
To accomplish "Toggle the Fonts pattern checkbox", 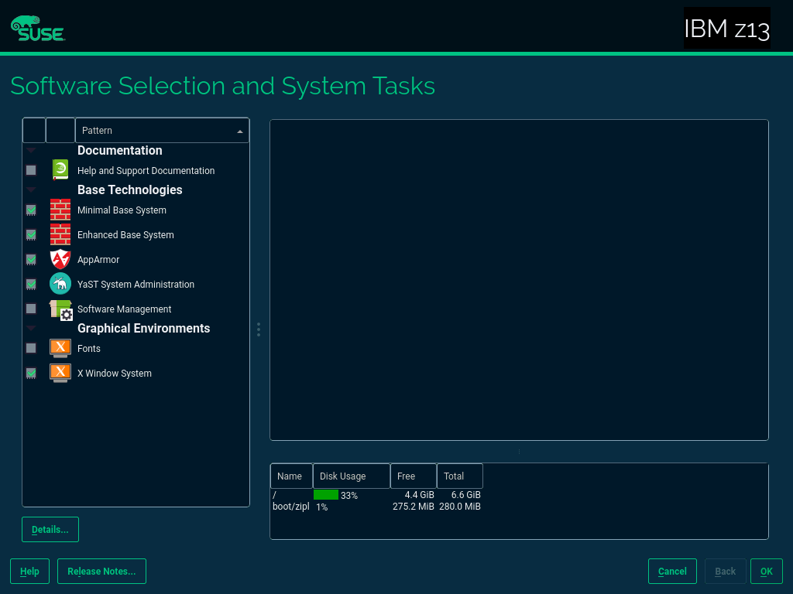I will 31,348.
